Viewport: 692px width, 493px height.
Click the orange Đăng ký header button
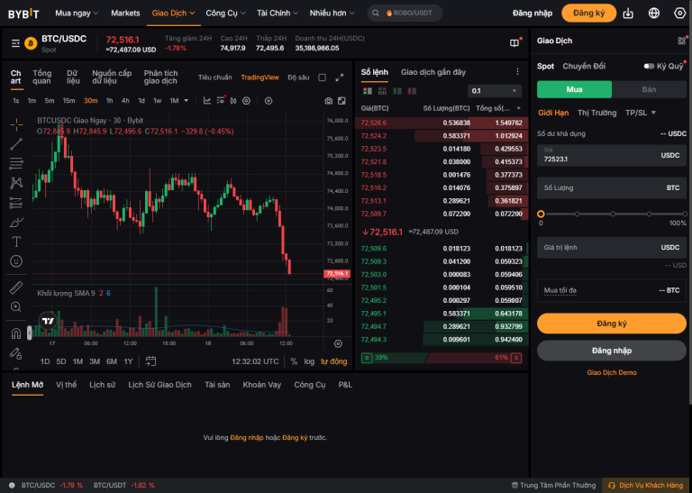coord(588,14)
